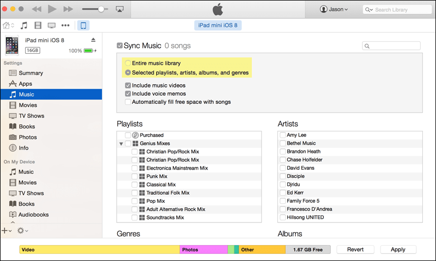The image size is (436, 261).
Task: Click the yellow Video storage segment
Action: pos(100,250)
